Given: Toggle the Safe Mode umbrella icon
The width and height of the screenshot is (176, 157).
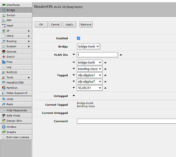Looking at the screenshot, I should click(x=4, y=115).
